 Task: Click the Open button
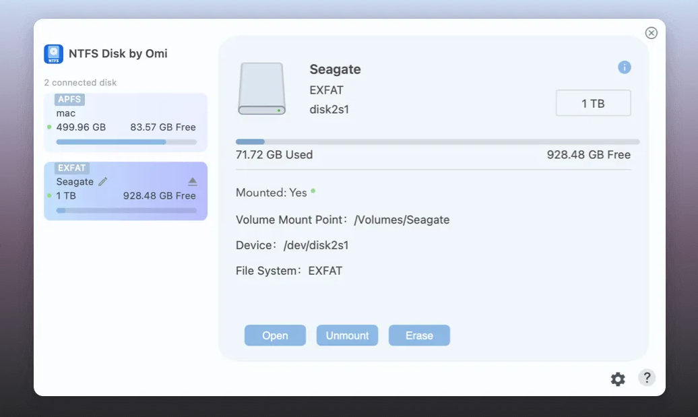click(x=275, y=335)
